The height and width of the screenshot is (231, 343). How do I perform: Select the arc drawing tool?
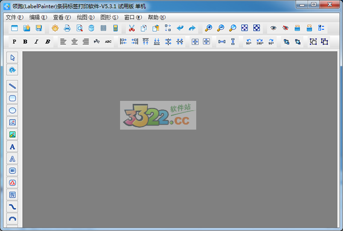(13, 219)
